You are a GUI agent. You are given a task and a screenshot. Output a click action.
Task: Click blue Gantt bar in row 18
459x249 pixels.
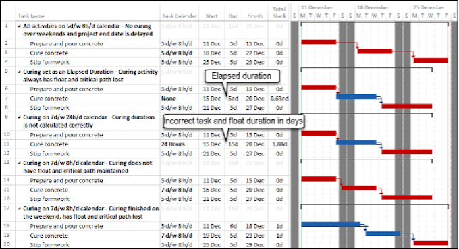(x=331, y=225)
